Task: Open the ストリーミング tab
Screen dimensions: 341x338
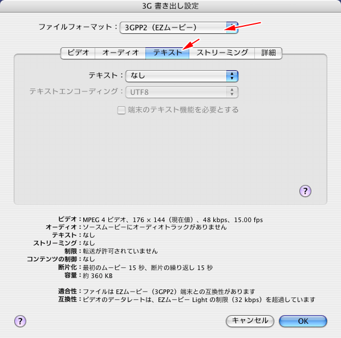Action: click(222, 53)
